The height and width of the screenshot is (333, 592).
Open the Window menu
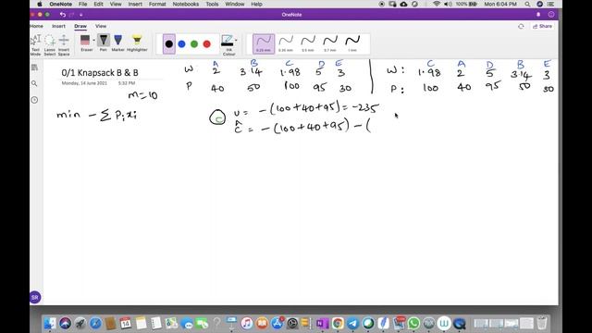pos(234,4)
